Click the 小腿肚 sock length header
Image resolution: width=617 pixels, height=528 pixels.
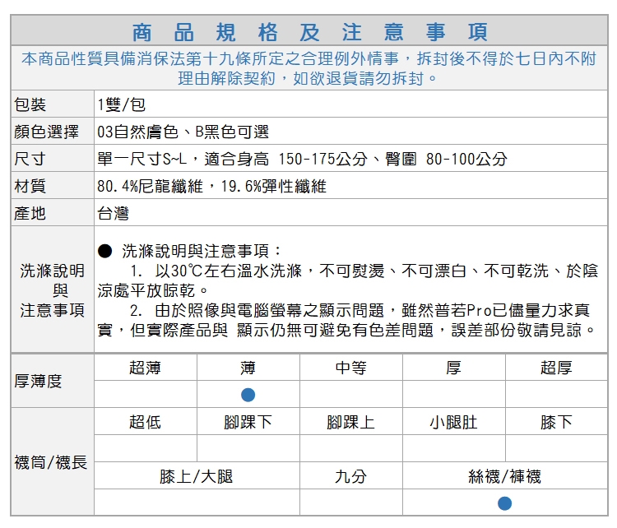pyautogui.click(x=453, y=422)
